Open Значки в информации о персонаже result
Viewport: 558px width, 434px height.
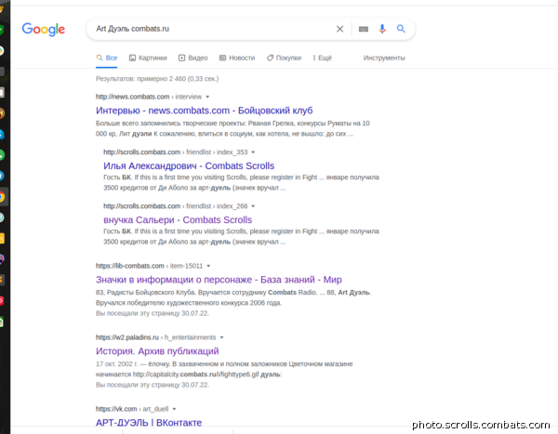point(219,280)
